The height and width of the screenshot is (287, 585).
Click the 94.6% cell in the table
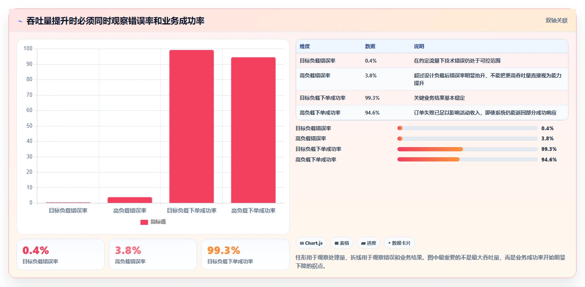372,113
